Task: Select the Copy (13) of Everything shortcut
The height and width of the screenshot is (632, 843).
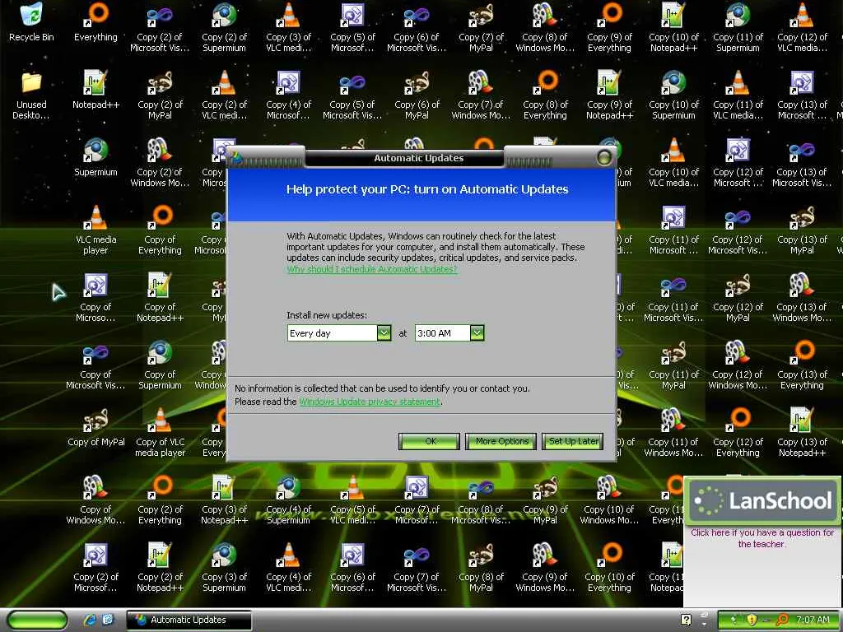Action: coord(802,365)
